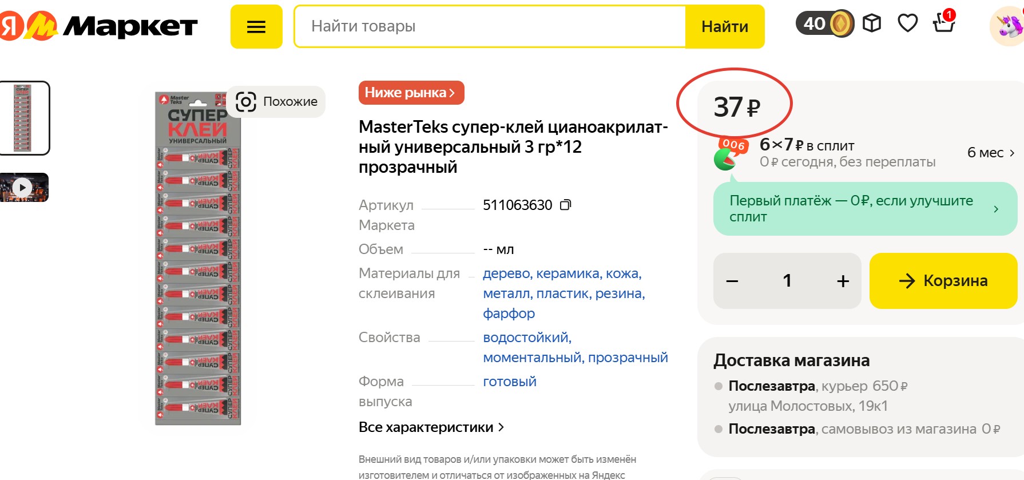This screenshot has height=480, width=1024.
Task: Select the first product image thumbnail
Action: pos(23,118)
